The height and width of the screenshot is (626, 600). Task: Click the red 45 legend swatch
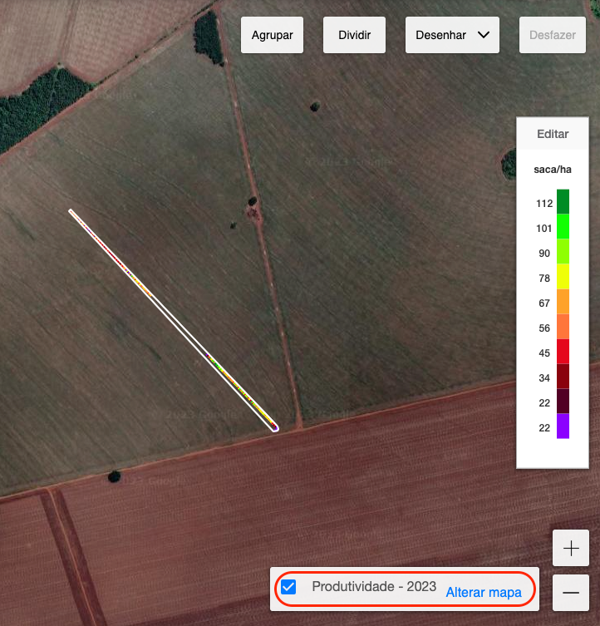(563, 352)
